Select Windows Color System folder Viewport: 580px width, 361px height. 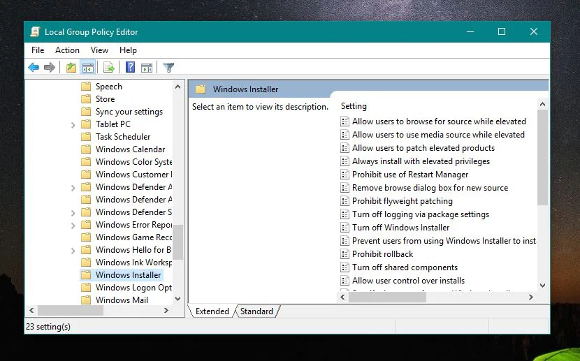(133, 162)
